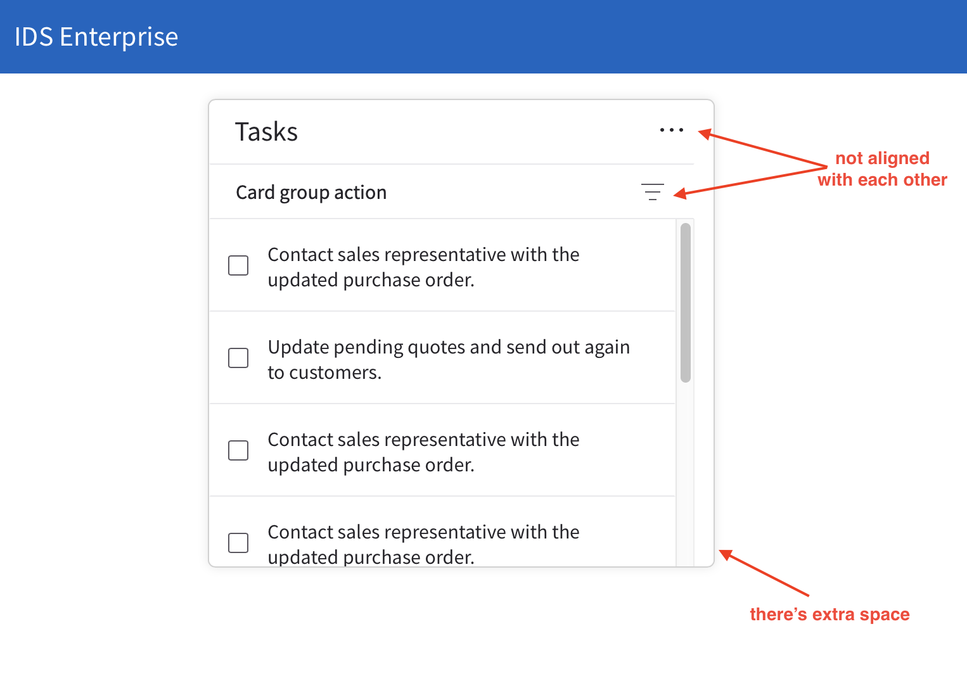Tick the bottom partially visible task checkbox
Screen dimensions: 967x688
(x=238, y=543)
